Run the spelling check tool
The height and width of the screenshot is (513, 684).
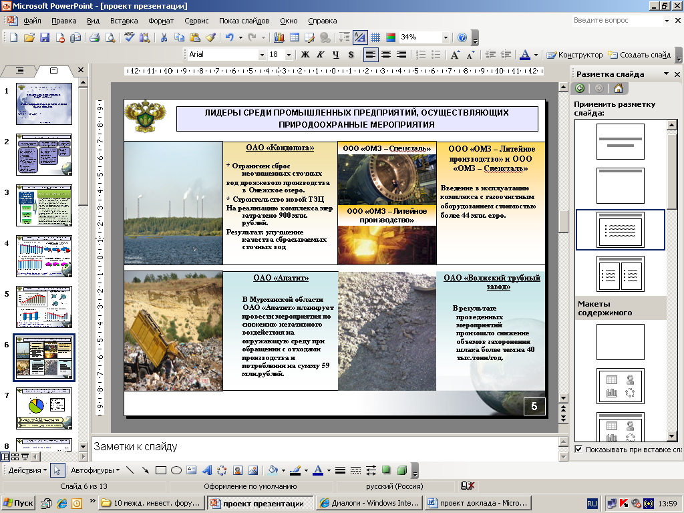[129, 37]
